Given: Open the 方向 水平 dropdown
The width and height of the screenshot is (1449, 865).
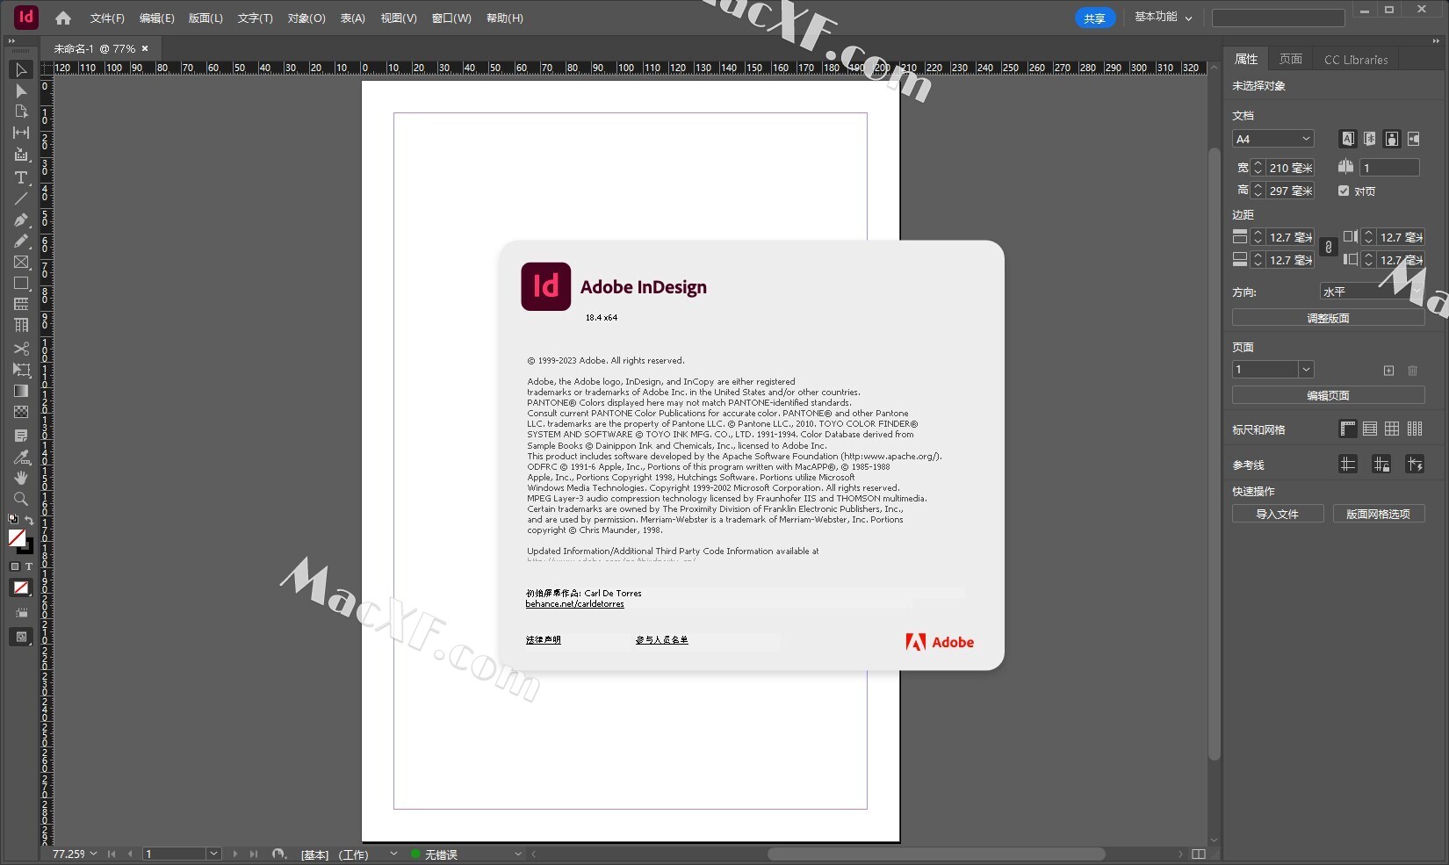Looking at the screenshot, I should (1372, 292).
